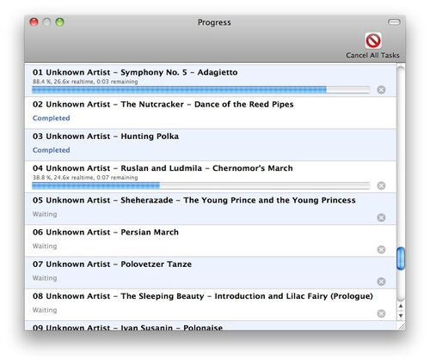Click Waiting status under Polovetzer Tanze
Screen dimensions: 430x364
tap(45, 278)
